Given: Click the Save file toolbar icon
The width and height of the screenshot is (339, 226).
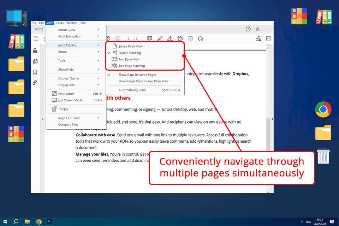Looking at the screenshot, I should pyautogui.click(x=36, y=39).
